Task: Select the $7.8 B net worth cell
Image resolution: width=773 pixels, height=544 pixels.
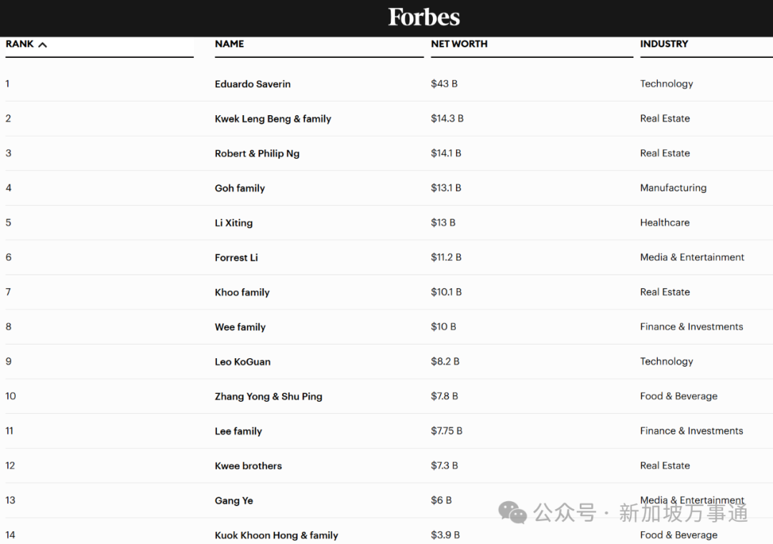Action: [444, 396]
